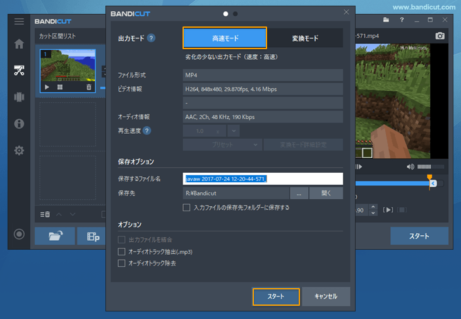The image size is (461, 319).
Task: Open a file with the folder button
Action: [x=55, y=236]
